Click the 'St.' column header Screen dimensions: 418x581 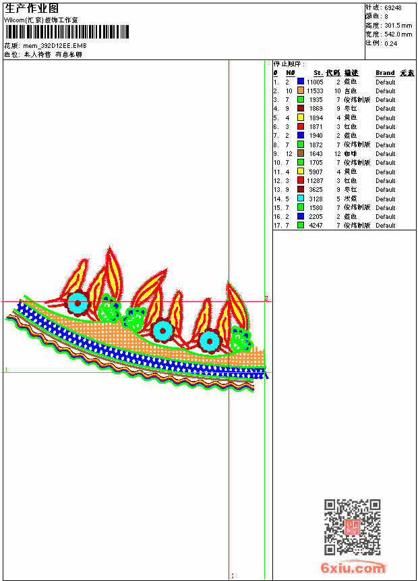click(x=318, y=73)
